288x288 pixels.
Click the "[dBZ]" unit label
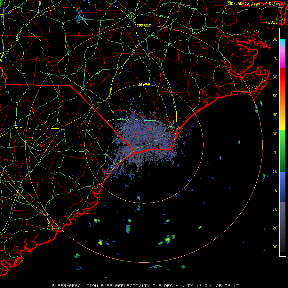pos(272,22)
